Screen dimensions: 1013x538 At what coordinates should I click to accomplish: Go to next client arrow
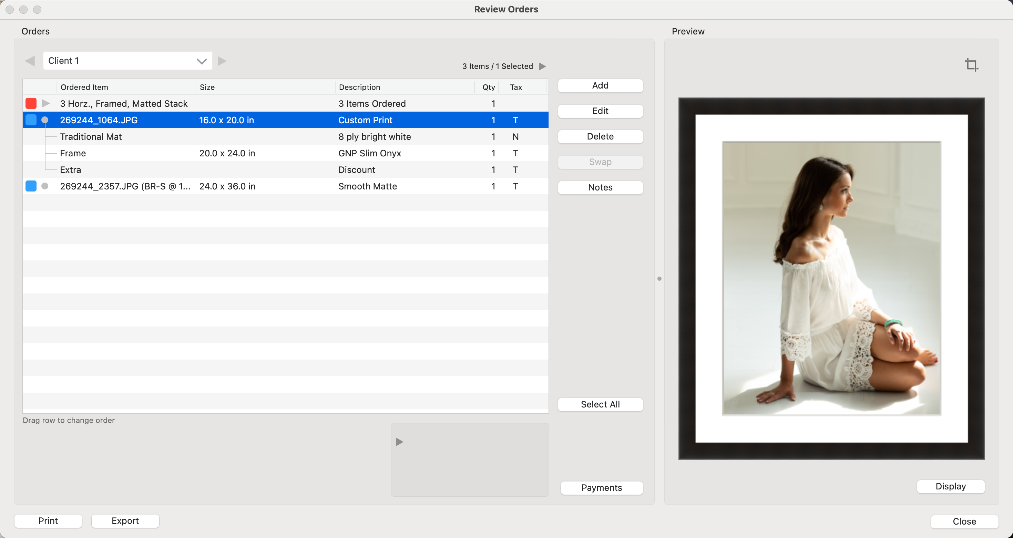pos(222,61)
